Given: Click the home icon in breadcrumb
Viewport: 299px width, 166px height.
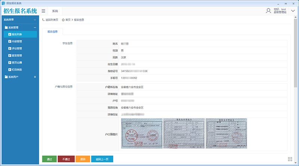Looking at the screenshot, I should click(63, 20).
